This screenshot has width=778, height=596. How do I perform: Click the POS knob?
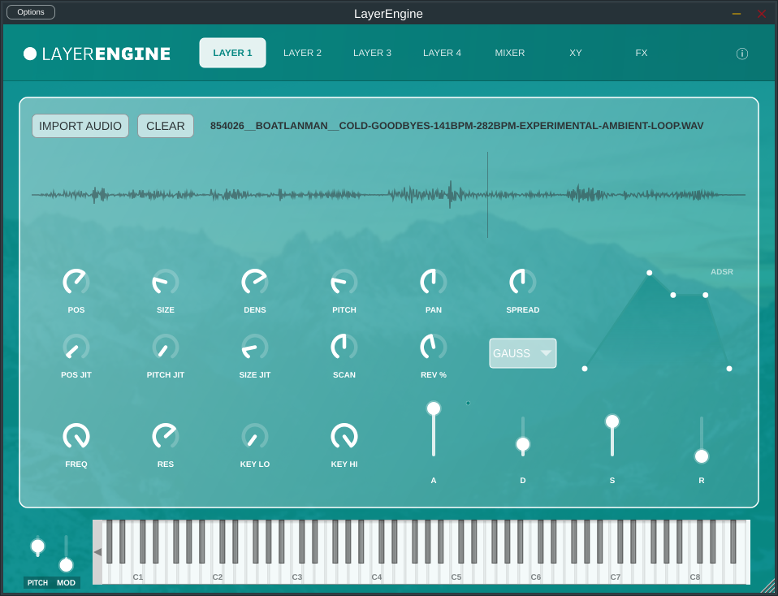point(76,282)
